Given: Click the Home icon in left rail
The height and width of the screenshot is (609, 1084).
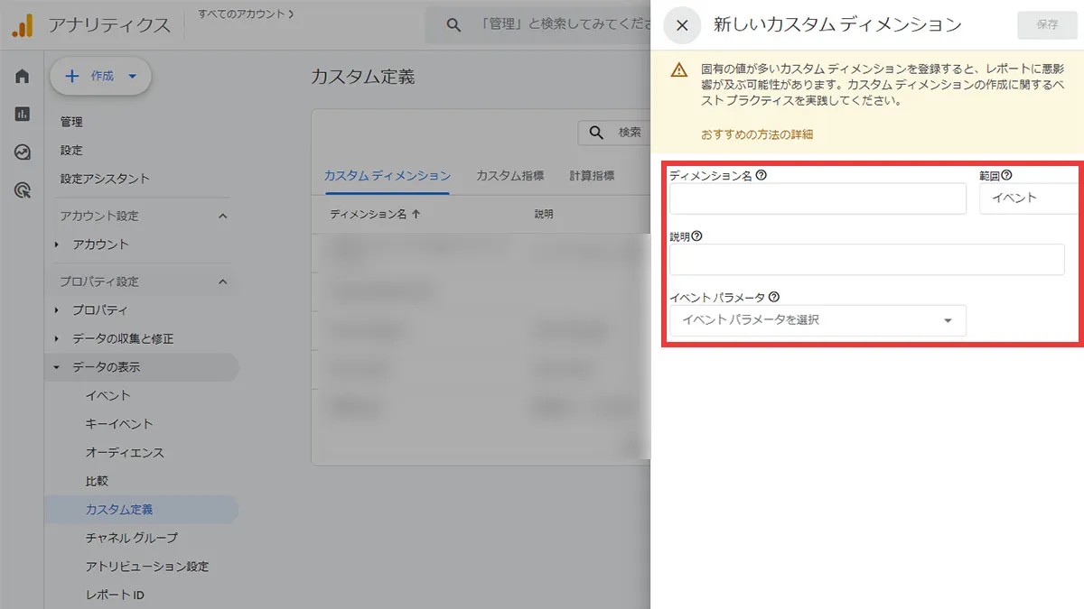Looking at the screenshot, I should click(23, 77).
